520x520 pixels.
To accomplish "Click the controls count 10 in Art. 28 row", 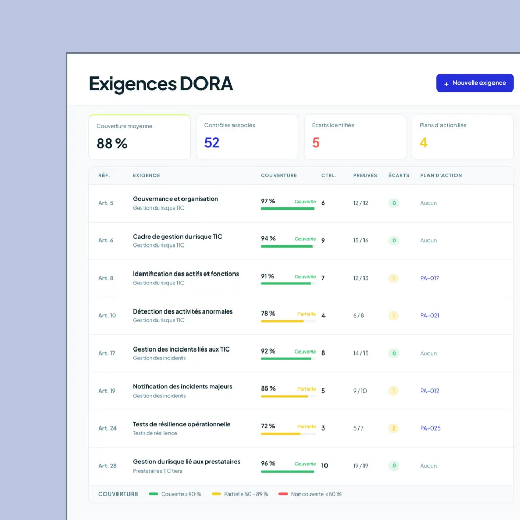I will tap(324, 465).
